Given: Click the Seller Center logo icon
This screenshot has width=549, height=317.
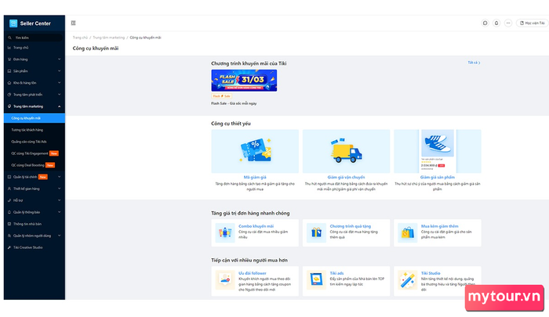Looking at the screenshot, I should point(13,23).
